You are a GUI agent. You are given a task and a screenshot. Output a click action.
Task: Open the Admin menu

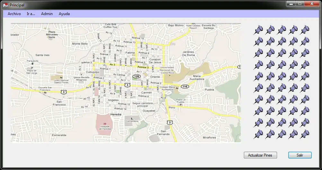point(47,14)
